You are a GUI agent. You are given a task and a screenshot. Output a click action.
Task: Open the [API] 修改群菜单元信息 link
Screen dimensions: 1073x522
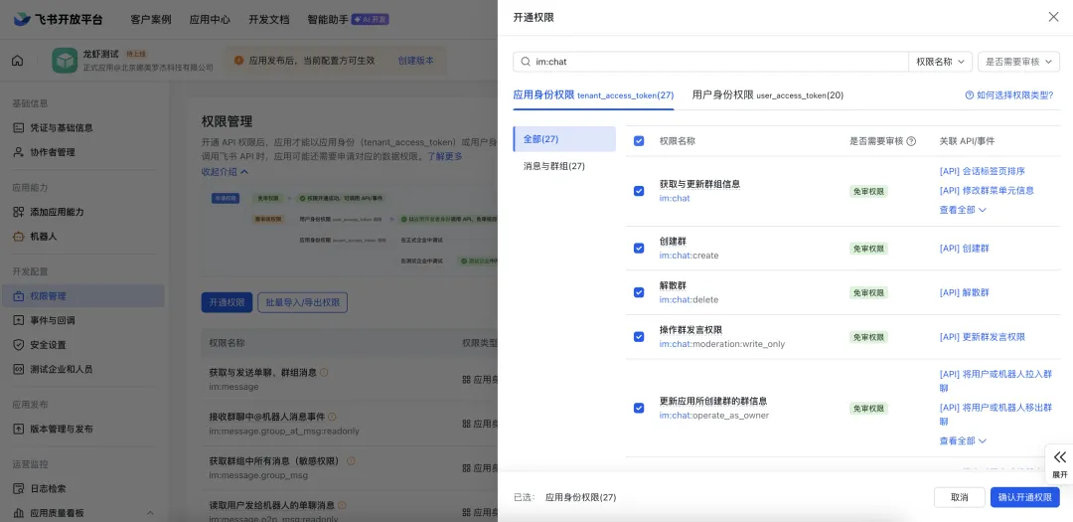pos(987,191)
